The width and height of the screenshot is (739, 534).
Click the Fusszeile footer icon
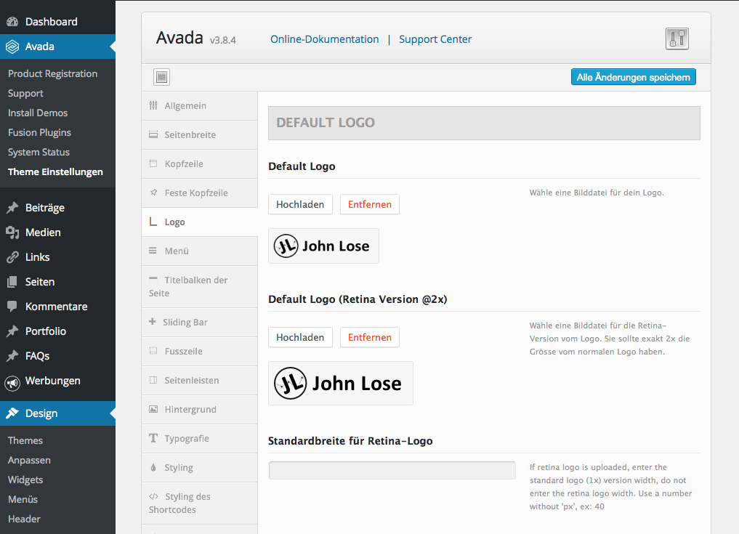coord(153,351)
